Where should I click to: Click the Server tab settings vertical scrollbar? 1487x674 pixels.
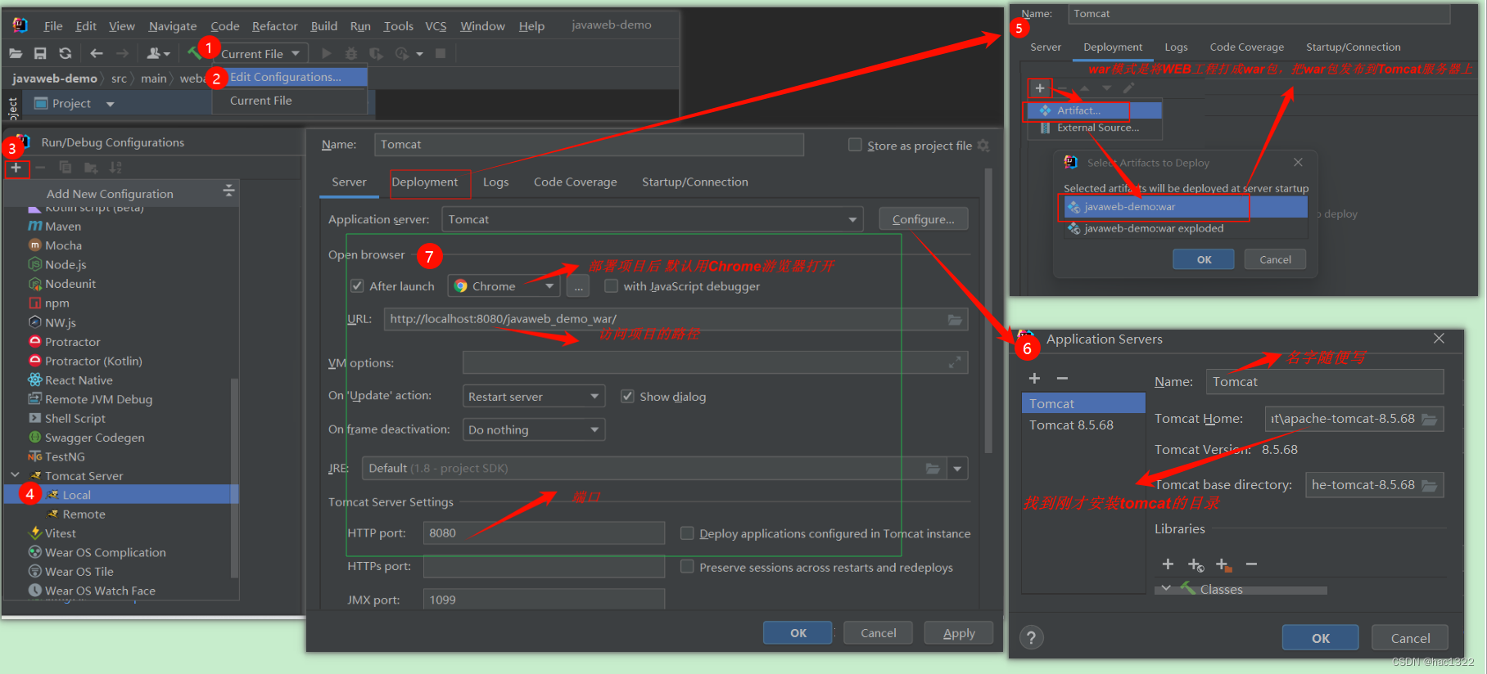988,311
